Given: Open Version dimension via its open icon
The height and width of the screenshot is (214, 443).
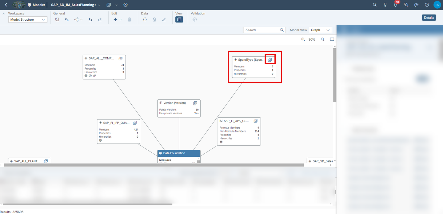Looking at the screenshot, I should coord(195,103).
